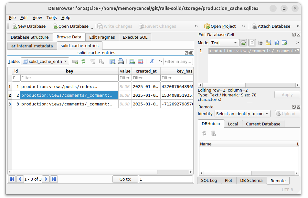308x198 pixels.
Task: Clear all filters using the funnel icon
Action: [x=93, y=62]
